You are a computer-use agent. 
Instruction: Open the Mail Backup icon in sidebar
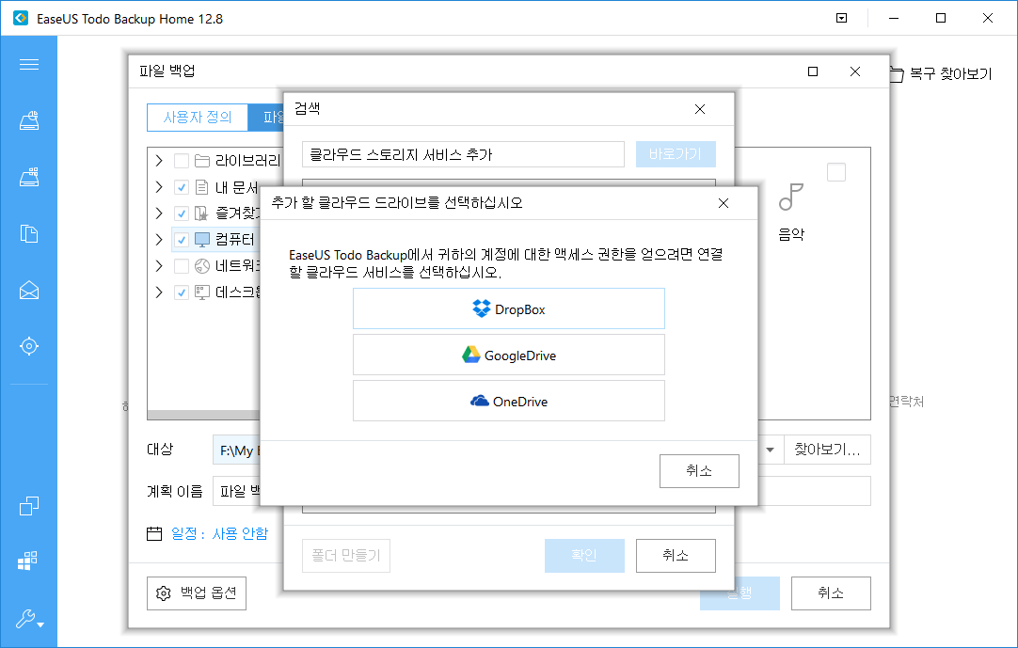(28, 291)
